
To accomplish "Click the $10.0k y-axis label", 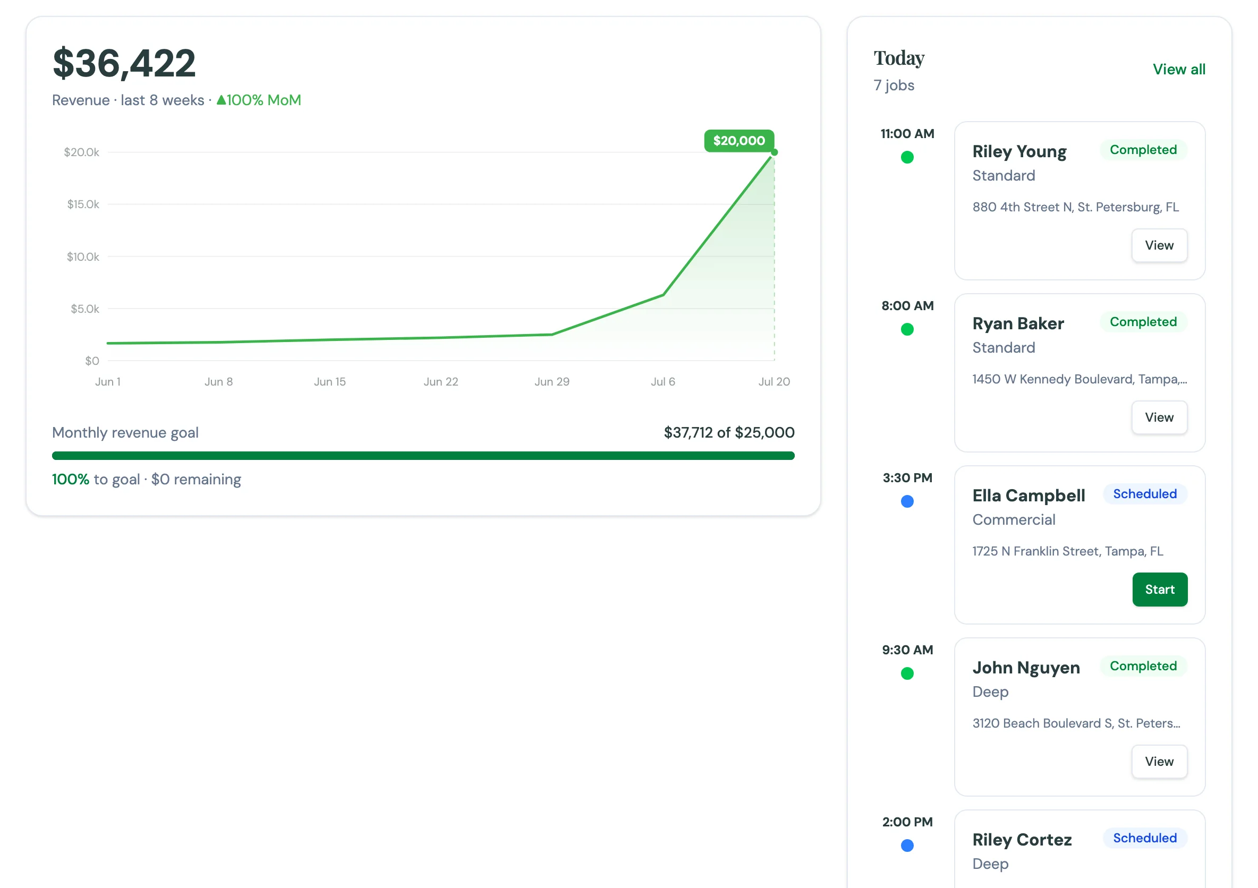I will tap(83, 257).
